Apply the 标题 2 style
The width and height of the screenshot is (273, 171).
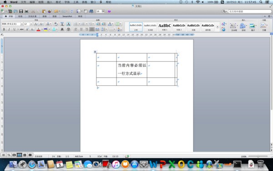click(179, 27)
